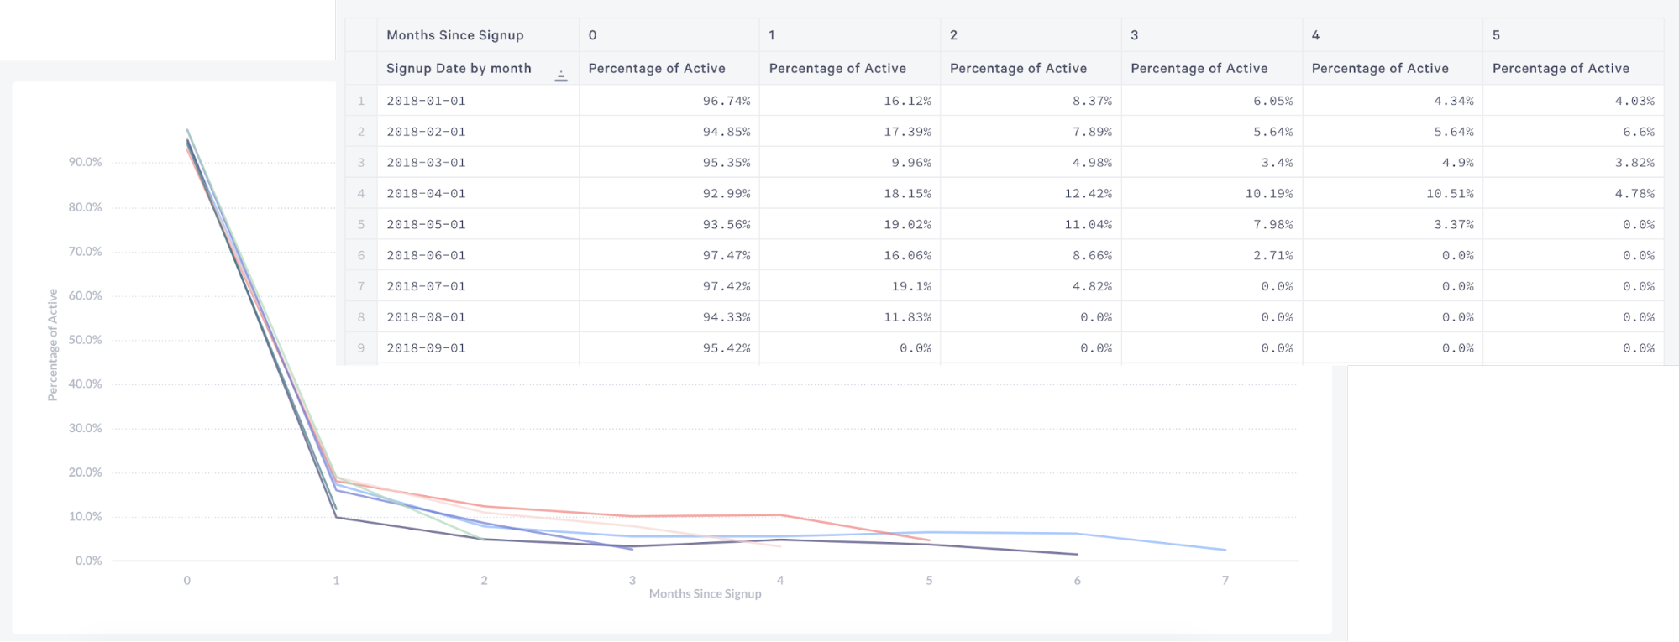The height and width of the screenshot is (642, 1679).
Task: Click the Signup Date by month column header
Action: 459,69
